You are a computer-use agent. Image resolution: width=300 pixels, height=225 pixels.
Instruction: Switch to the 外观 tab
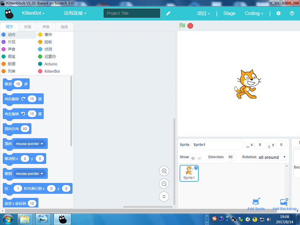pyautogui.click(x=28, y=27)
